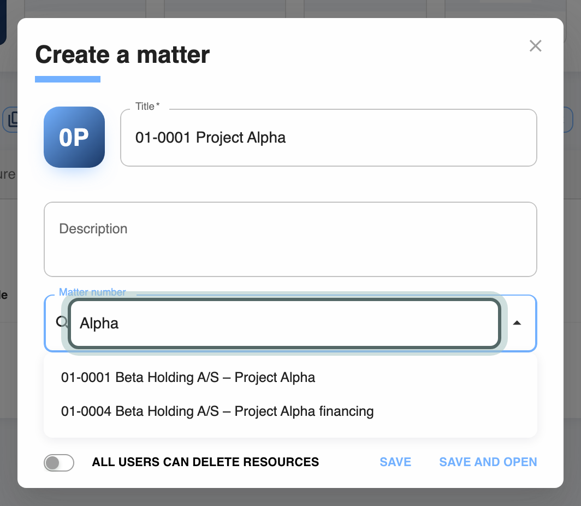Edit the Title field with 01-0001 Project Alpha

click(x=329, y=138)
